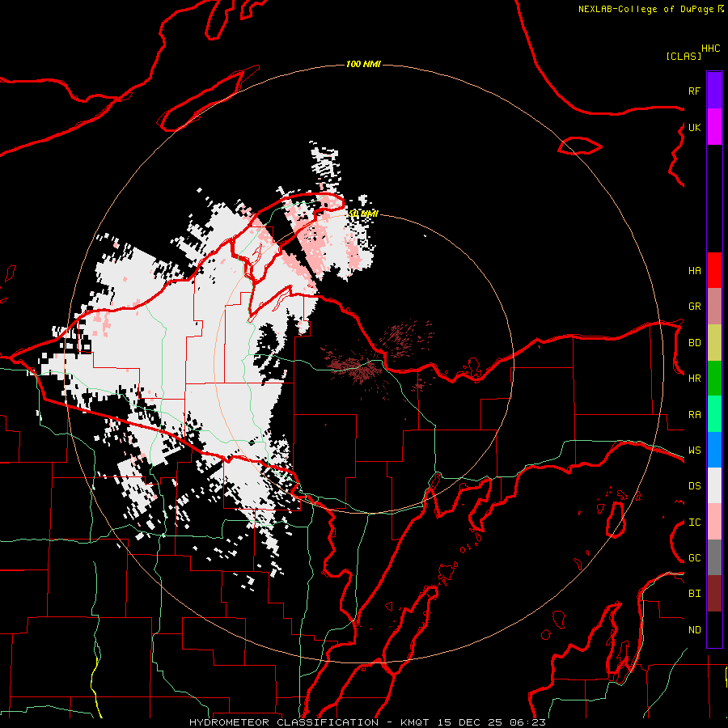The height and width of the screenshot is (728, 728).
Task: Click the RF legend label
Action: point(694,91)
